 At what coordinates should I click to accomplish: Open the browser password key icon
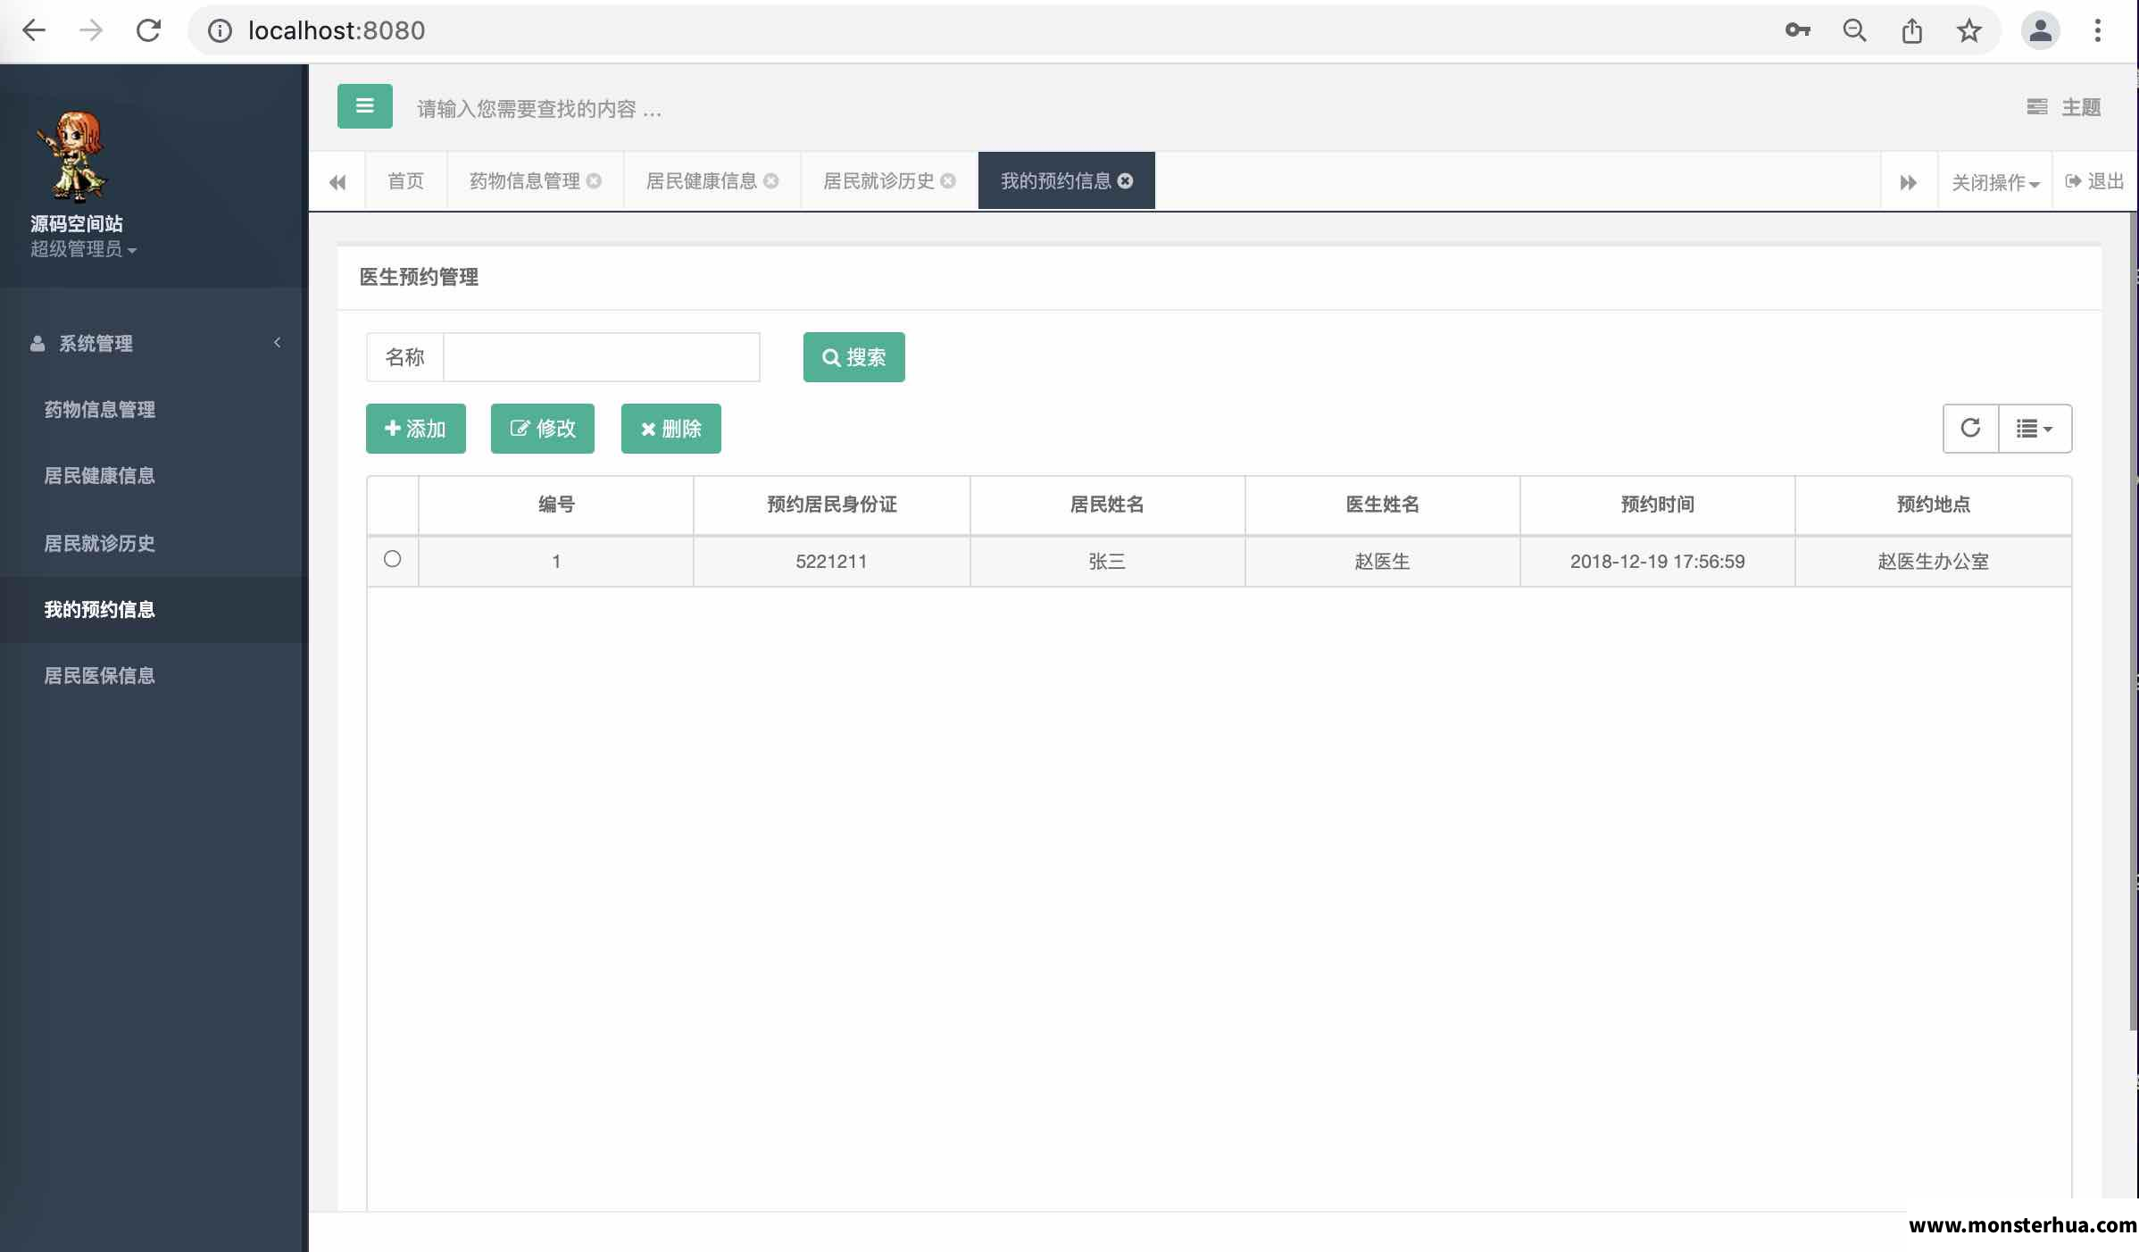[x=1797, y=30]
